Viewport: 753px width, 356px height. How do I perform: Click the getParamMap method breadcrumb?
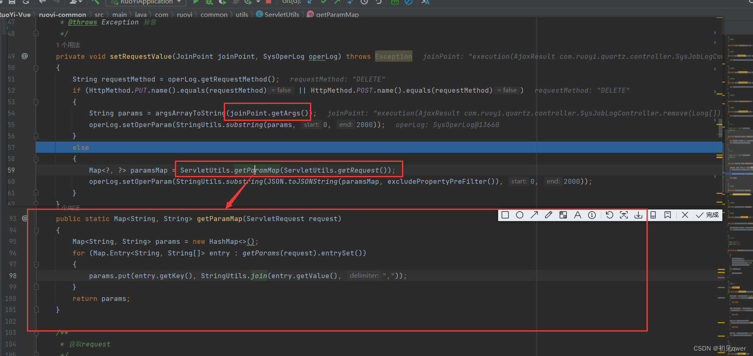(333, 14)
